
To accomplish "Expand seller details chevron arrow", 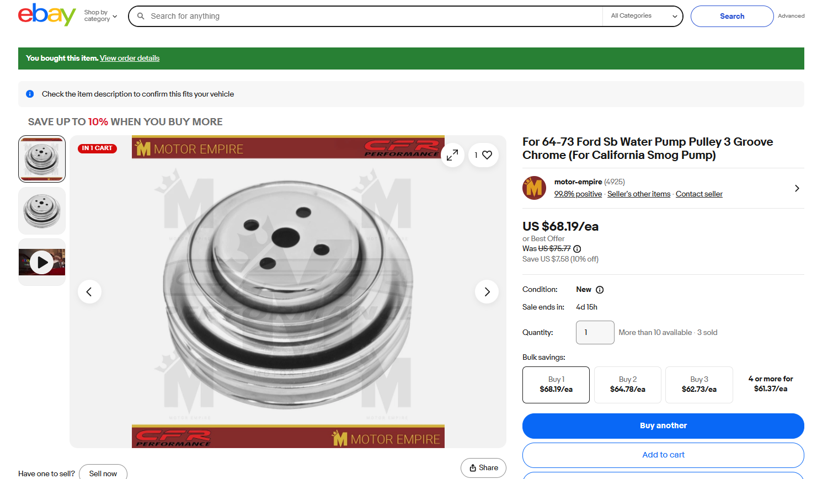I will 797,188.
